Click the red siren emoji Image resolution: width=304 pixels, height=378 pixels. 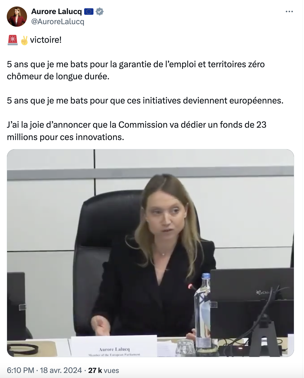pyautogui.click(x=12, y=40)
